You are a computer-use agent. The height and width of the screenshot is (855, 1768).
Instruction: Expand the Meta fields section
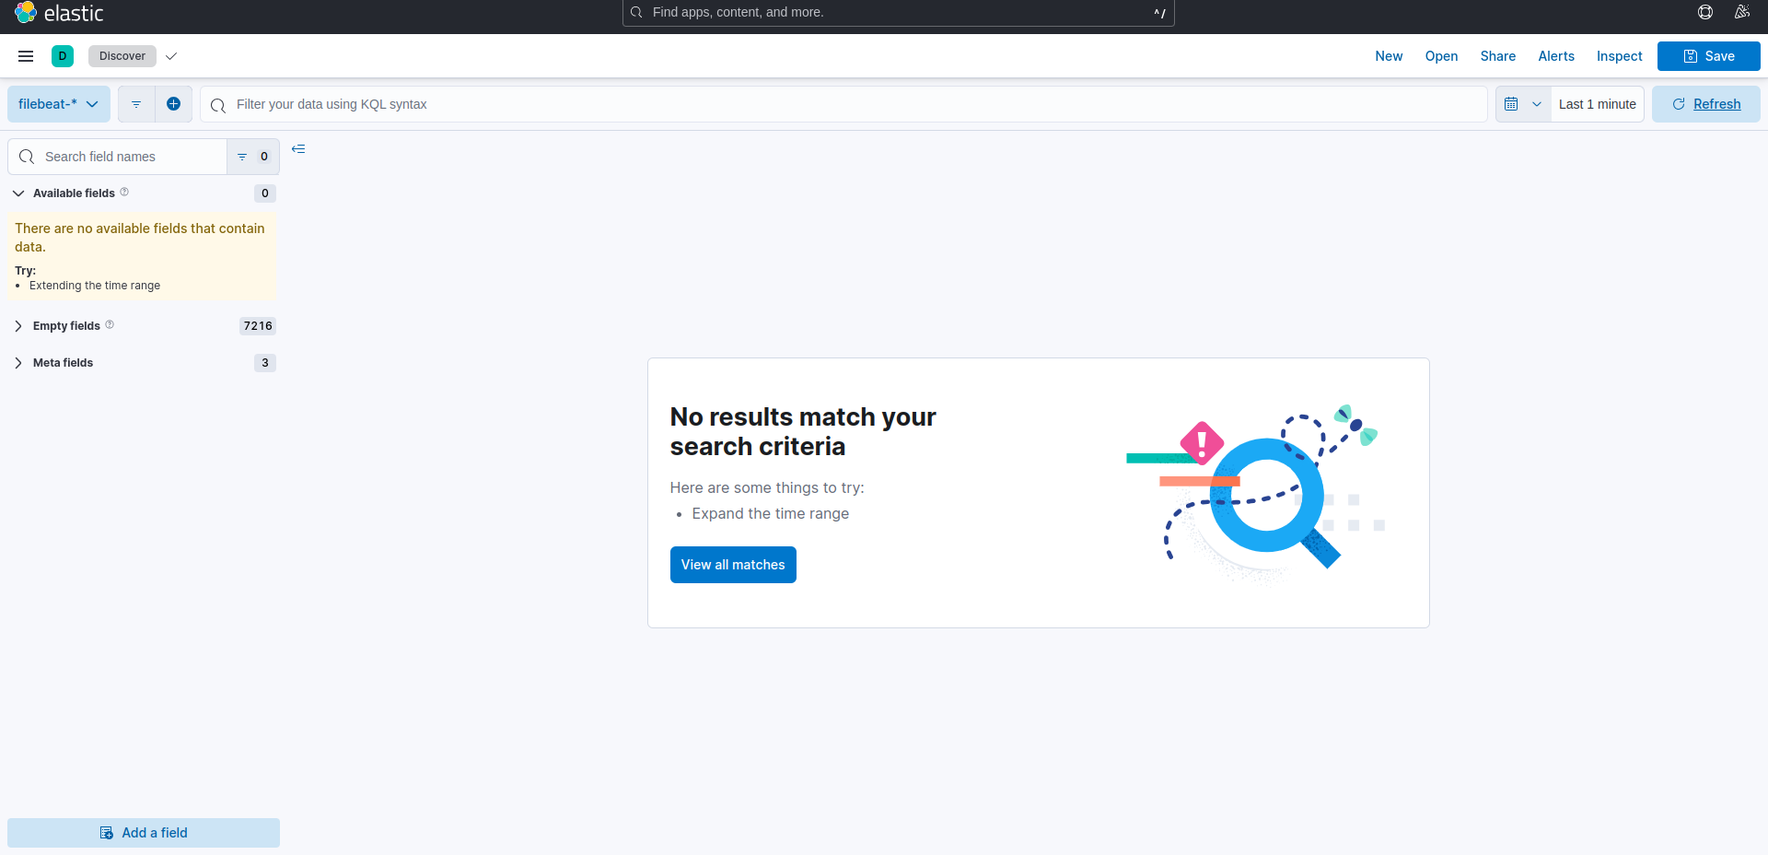tap(18, 363)
